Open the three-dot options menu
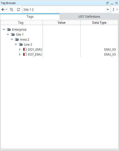This screenshot has height=151, width=119. point(113,9)
